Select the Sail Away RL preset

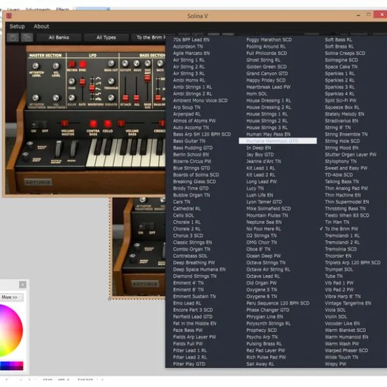click(260, 364)
